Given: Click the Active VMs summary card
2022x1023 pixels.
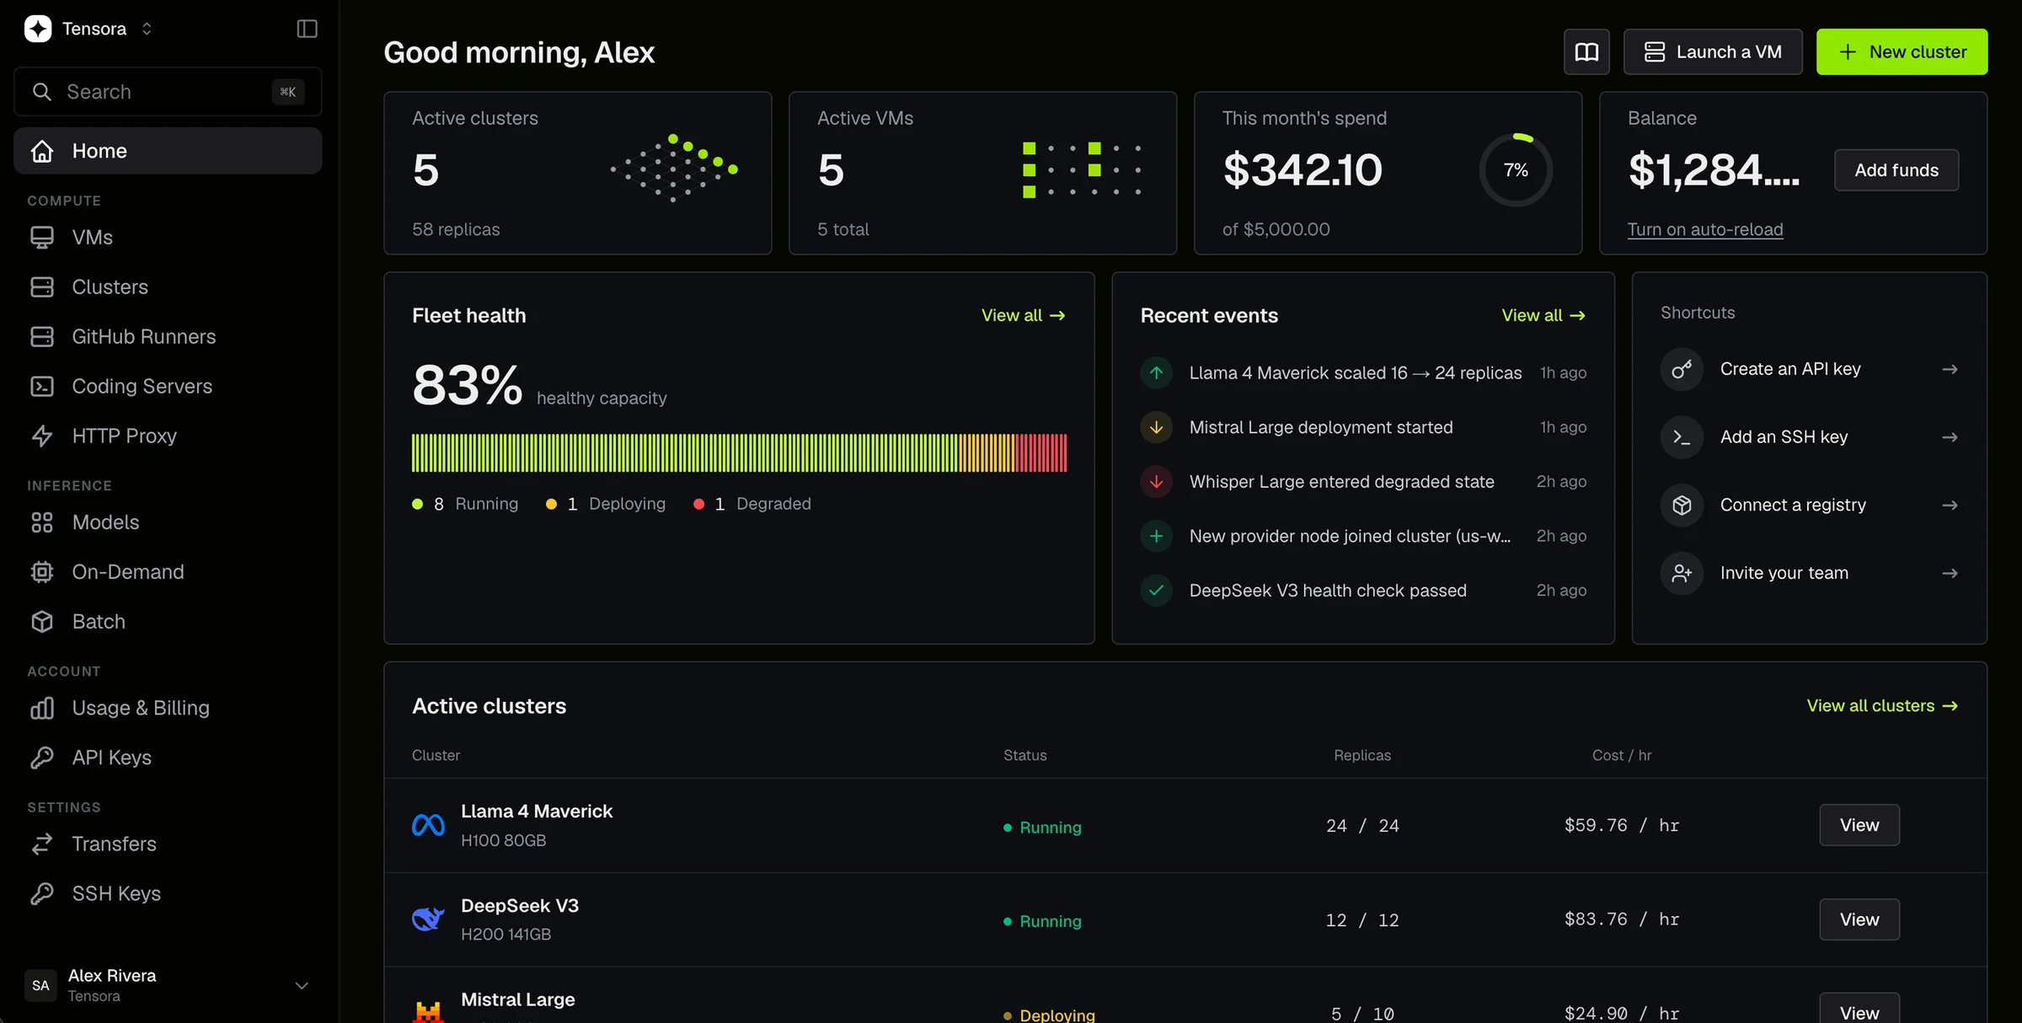Looking at the screenshot, I should point(982,174).
